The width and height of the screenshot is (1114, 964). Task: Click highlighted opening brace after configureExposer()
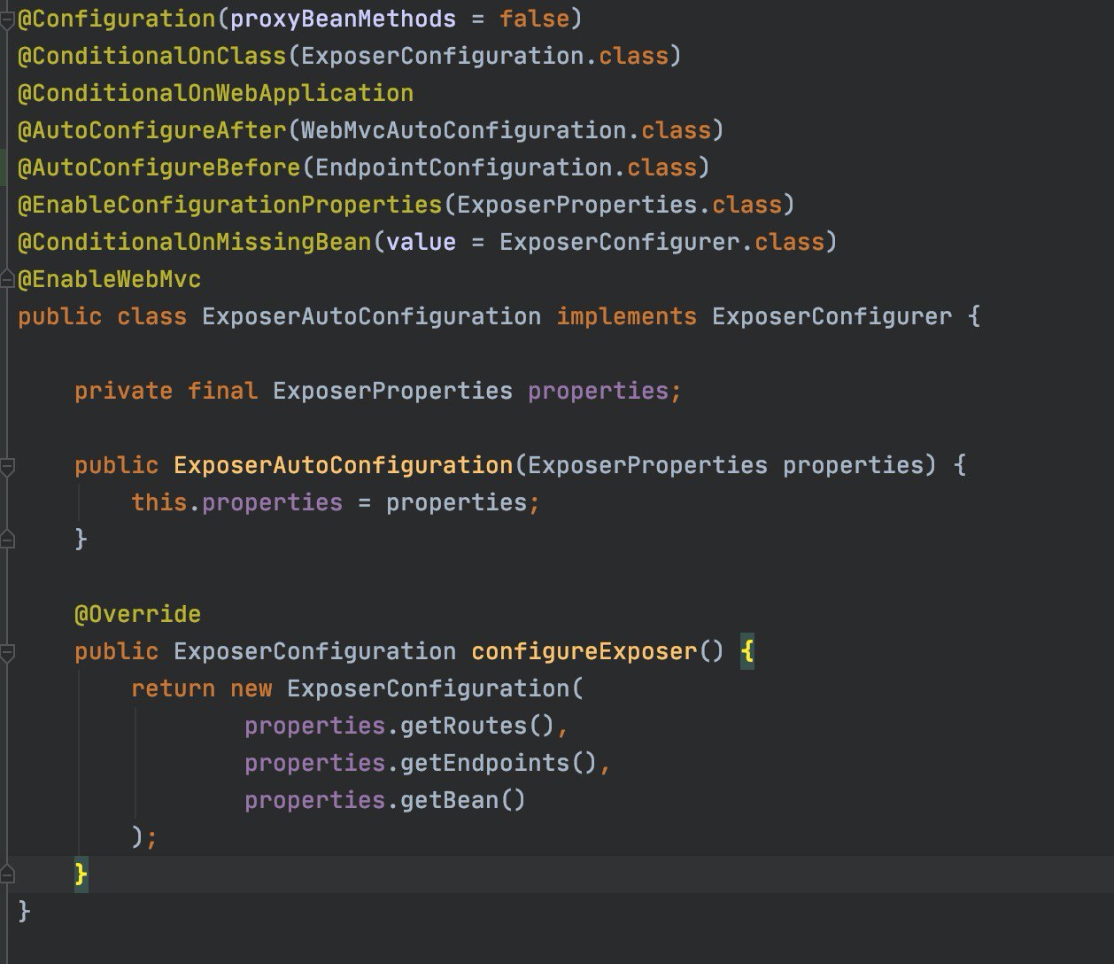(747, 651)
